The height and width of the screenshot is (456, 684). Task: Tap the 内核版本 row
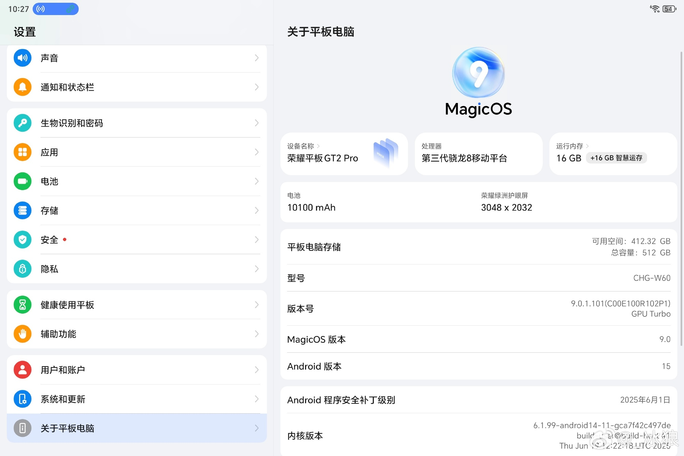(479, 435)
